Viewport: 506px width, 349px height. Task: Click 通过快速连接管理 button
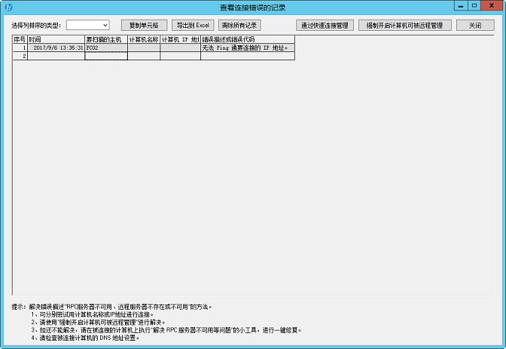324,25
